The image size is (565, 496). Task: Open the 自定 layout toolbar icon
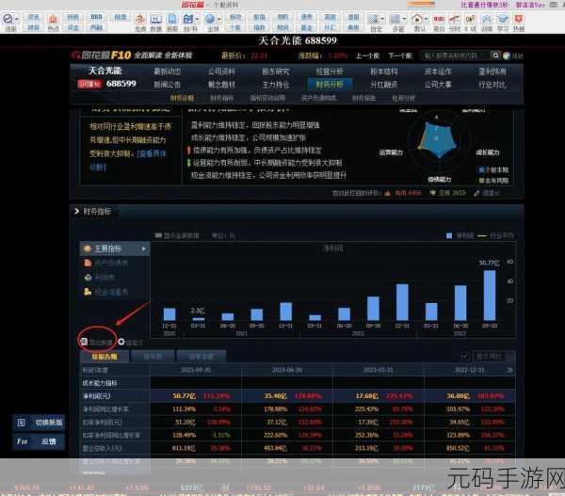pos(374,19)
